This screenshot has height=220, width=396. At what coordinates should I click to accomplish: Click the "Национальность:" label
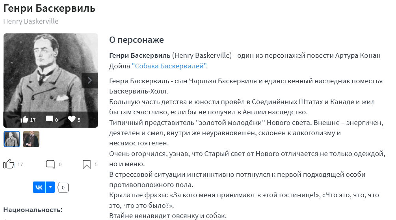point(33,210)
